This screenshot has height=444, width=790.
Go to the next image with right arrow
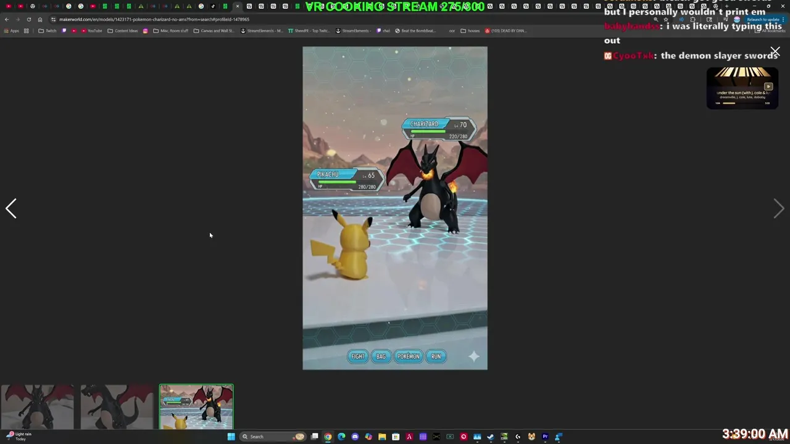tap(779, 208)
